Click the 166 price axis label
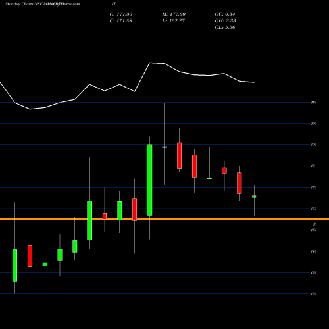Screen dimensions: 329x329 point(313,209)
